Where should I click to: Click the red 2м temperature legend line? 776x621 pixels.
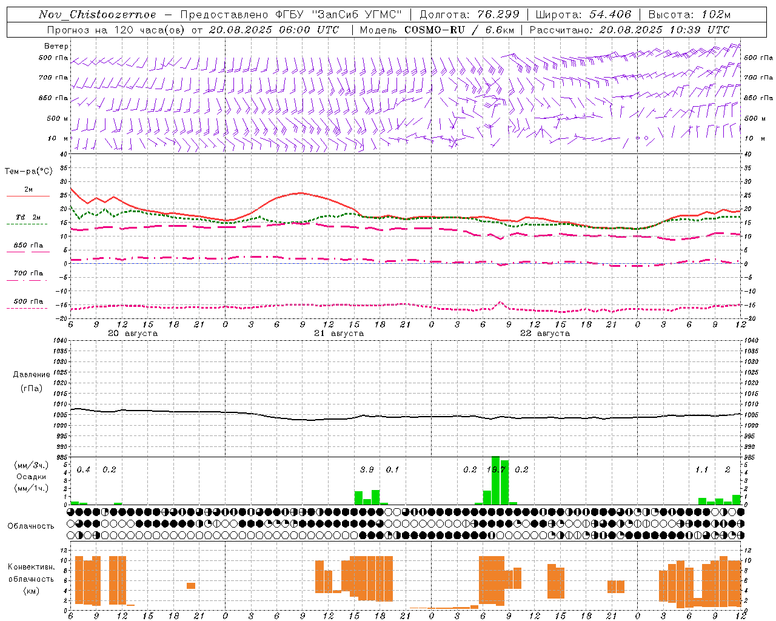[28, 196]
